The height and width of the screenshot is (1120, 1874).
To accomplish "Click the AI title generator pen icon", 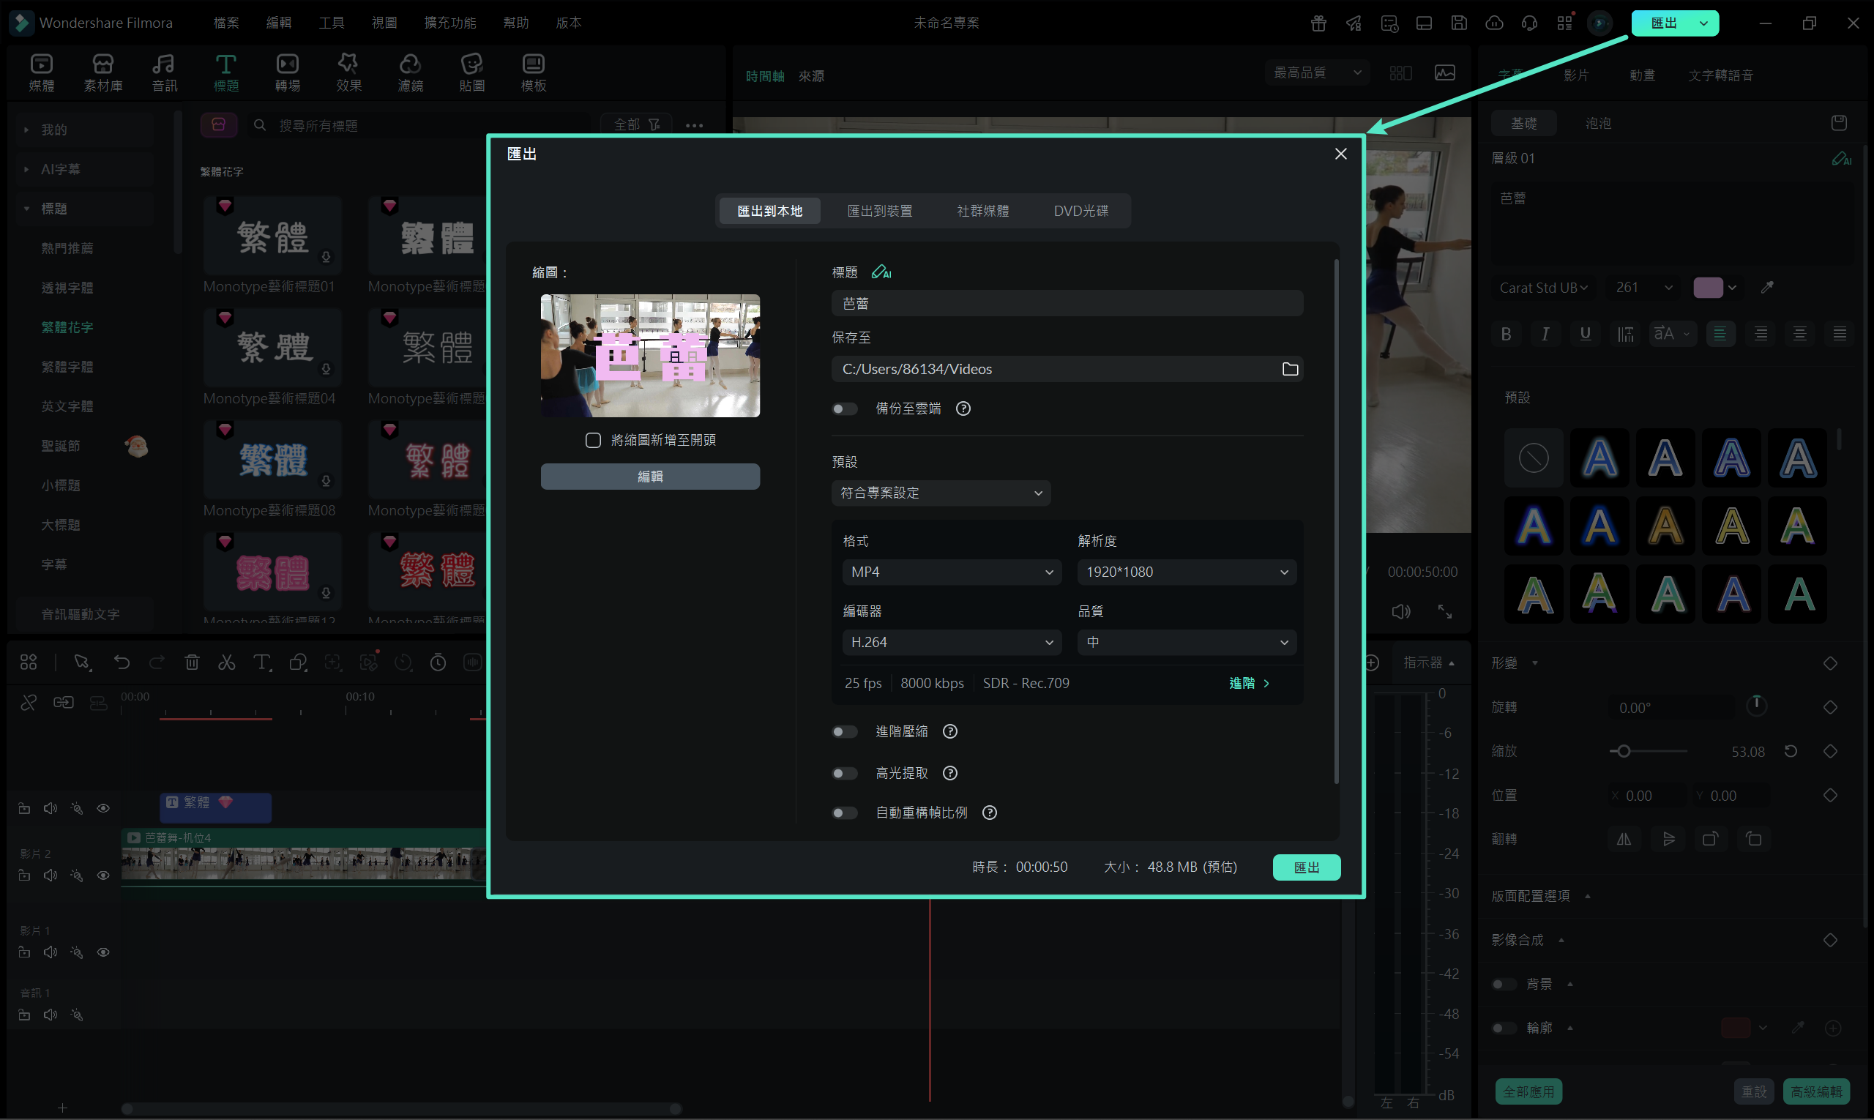I will point(881,272).
